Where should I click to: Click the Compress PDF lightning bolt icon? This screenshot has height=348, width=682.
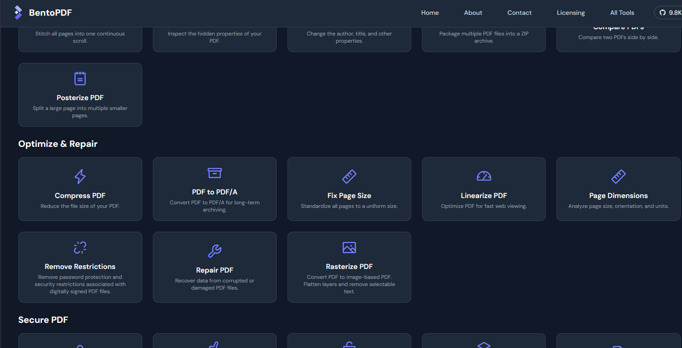pyautogui.click(x=80, y=176)
